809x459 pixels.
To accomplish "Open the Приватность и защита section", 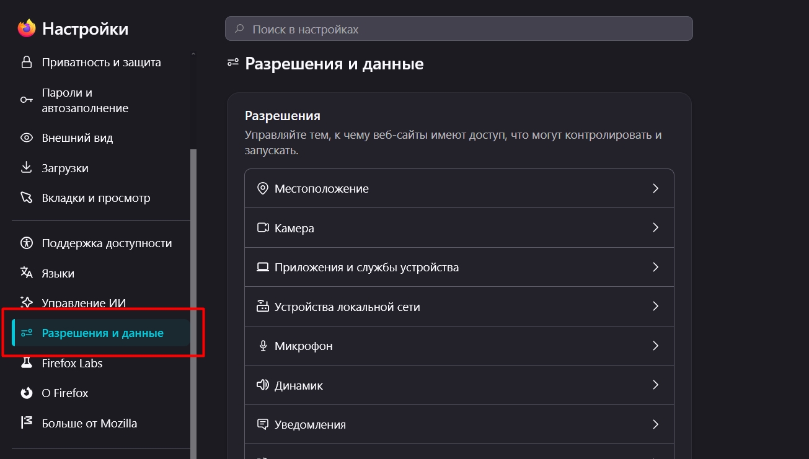I will click(101, 63).
